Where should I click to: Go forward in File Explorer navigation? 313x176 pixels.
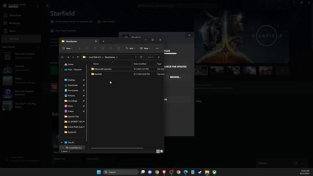(68, 57)
